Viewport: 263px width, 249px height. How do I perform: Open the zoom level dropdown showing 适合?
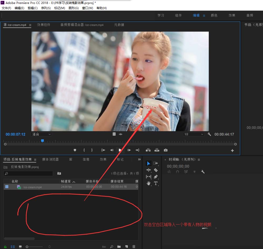click(x=42, y=134)
